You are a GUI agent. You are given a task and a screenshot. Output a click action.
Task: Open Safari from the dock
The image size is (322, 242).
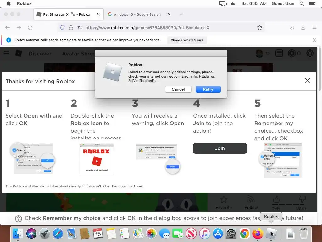pos(58,233)
